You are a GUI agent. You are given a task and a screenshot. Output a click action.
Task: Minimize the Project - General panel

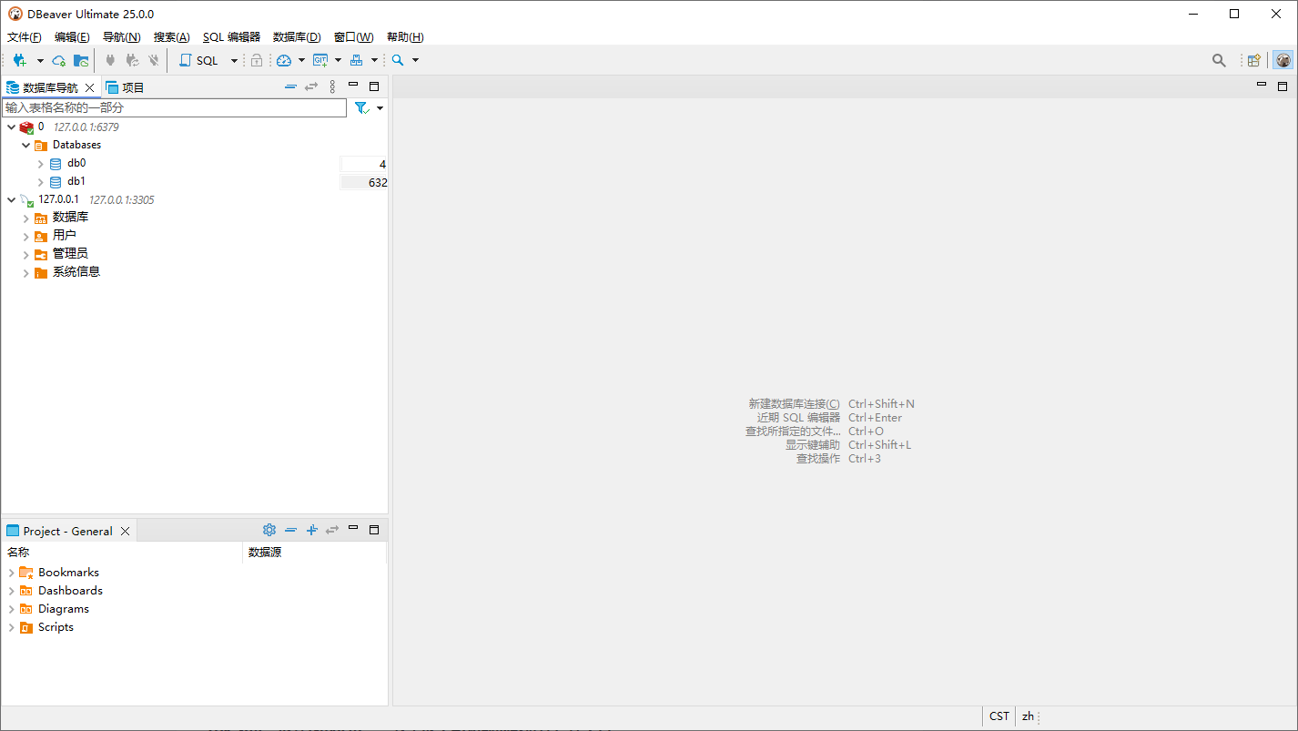(x=353, y=528)
